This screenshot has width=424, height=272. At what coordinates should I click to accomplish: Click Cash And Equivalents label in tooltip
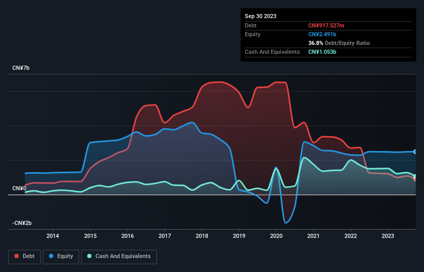[x=272, y=52]
